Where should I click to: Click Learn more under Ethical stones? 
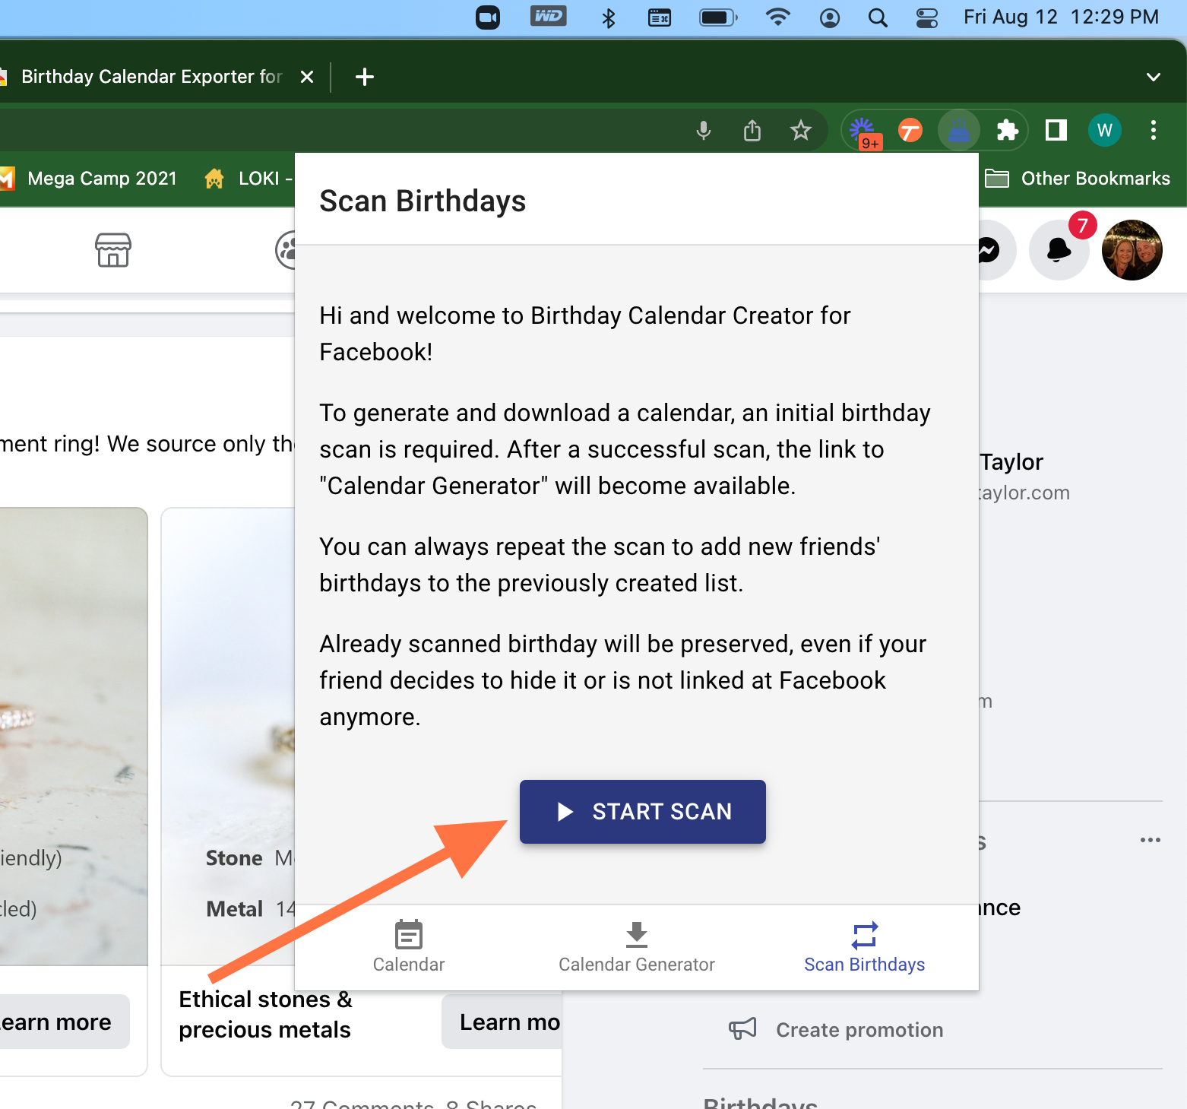502,1022
